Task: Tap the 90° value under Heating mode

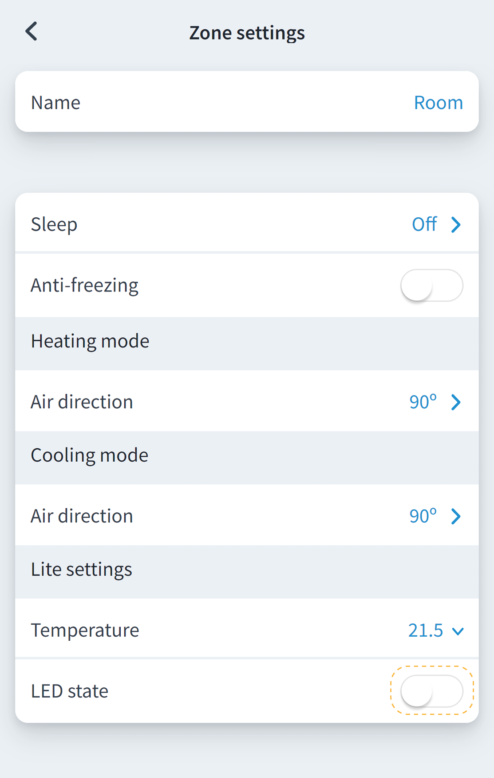Action: point(423,402)
